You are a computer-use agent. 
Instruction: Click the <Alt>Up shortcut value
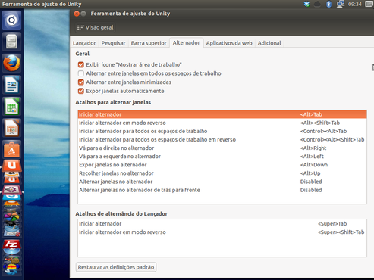[x=310, y=173]
